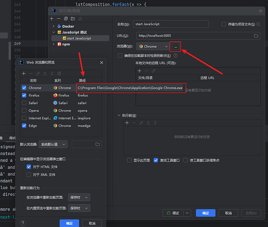Screen dimensions: 268x227
Task: Uncheck the Firefox browser checkbox
Action: click(24, 95)
